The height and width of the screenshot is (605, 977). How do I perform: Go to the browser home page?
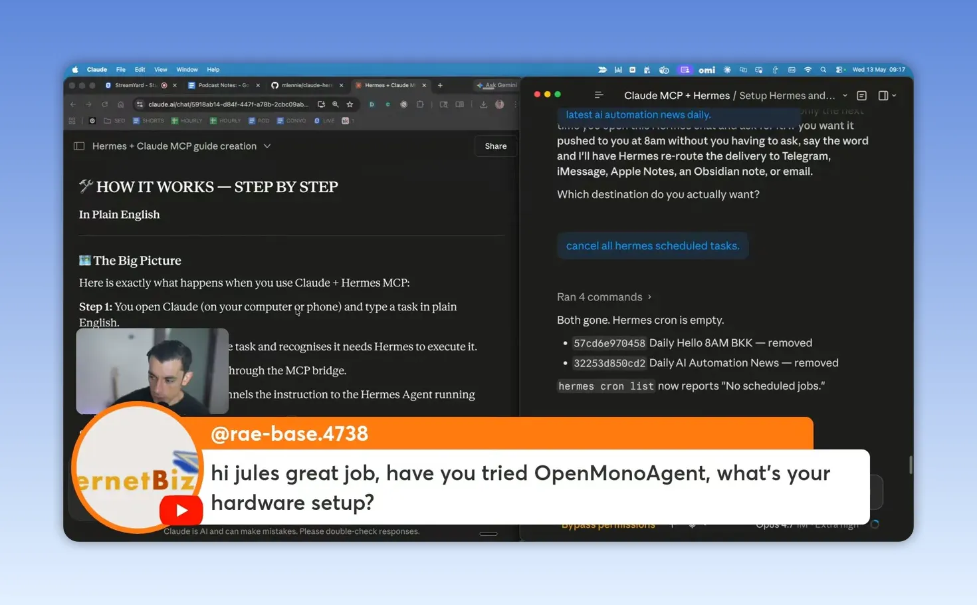click(x=120, y=104)
